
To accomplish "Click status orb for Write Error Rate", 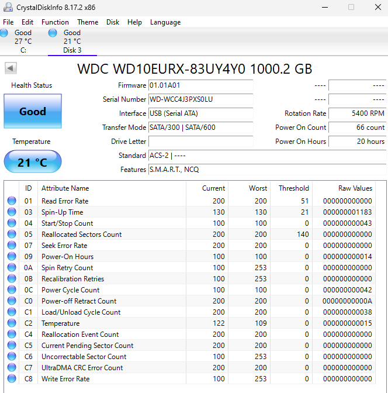I will click(12, 378).
